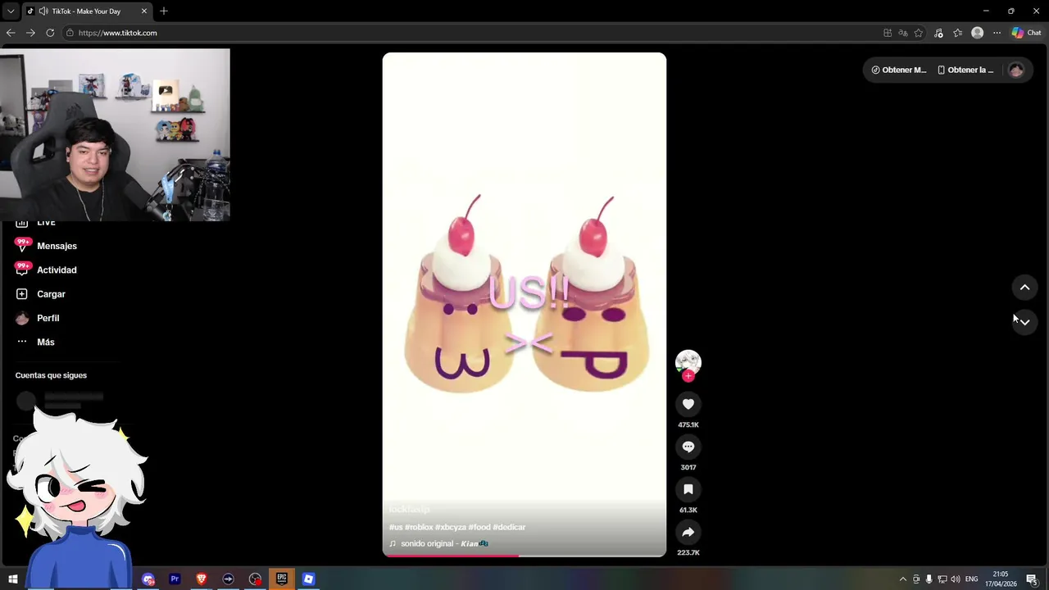The width and height of the screenshot is (1049, 590).
Task: Click the volume icon in the system tray
Action: point(956,579)
